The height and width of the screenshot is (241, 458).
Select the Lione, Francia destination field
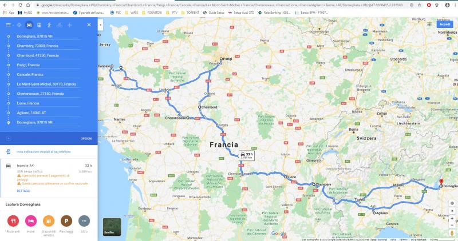(x=48, y=103)
